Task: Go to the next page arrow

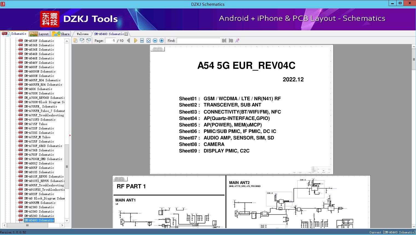Action: click(x=136, y=40)
